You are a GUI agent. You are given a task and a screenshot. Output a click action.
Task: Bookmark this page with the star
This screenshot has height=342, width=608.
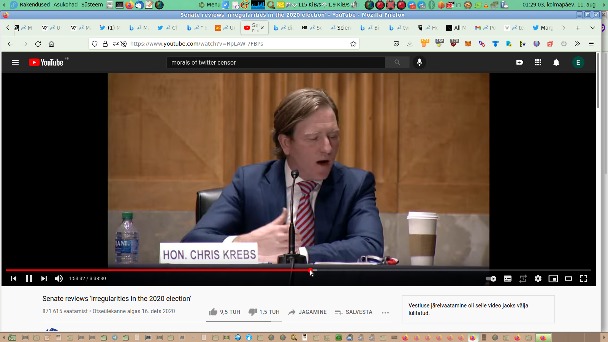(353, 44)
